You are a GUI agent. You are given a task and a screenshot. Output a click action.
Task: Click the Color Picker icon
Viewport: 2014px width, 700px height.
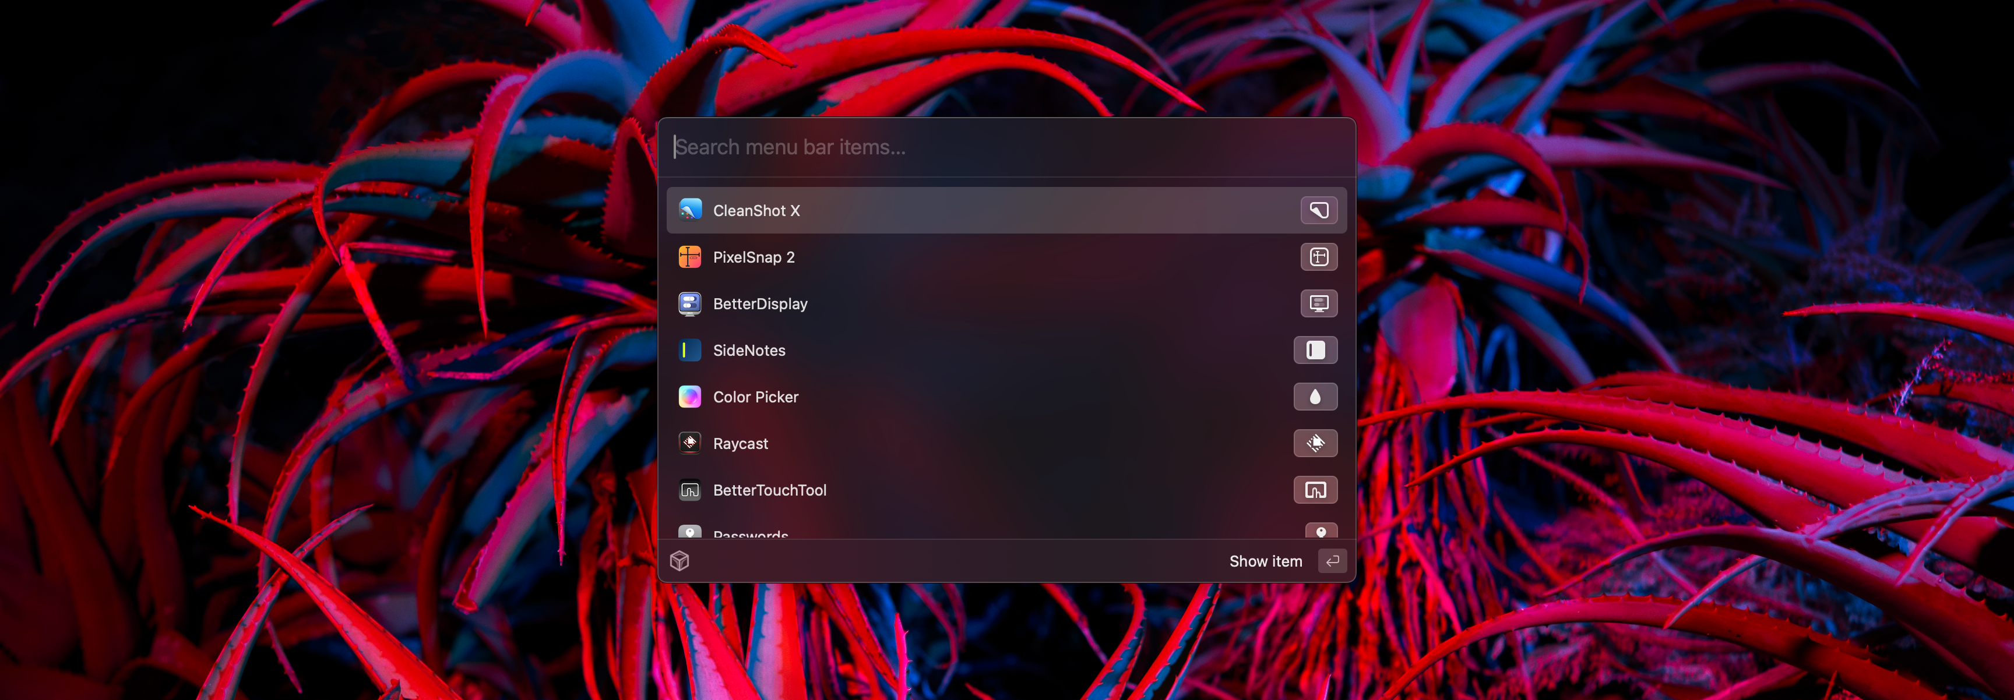pyautogui.click(x=690, y=395)
